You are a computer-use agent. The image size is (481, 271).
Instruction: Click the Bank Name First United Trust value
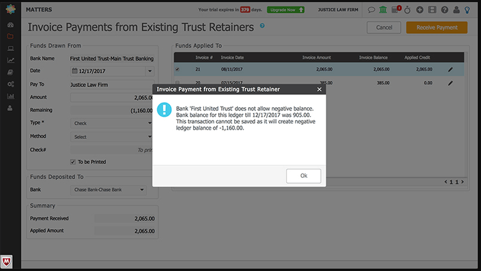tap(112, 58)
